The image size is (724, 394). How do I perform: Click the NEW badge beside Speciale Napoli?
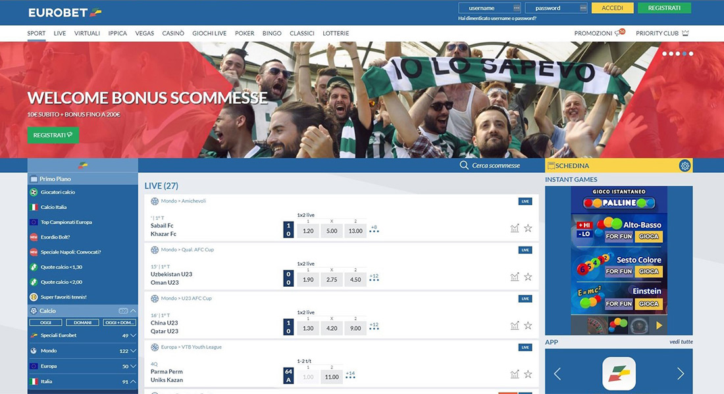coord(34,252)
